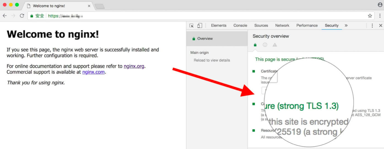Open a new tab with the new-tab button
This screenshot has width=384, height=149.
[x=99, y=6]
